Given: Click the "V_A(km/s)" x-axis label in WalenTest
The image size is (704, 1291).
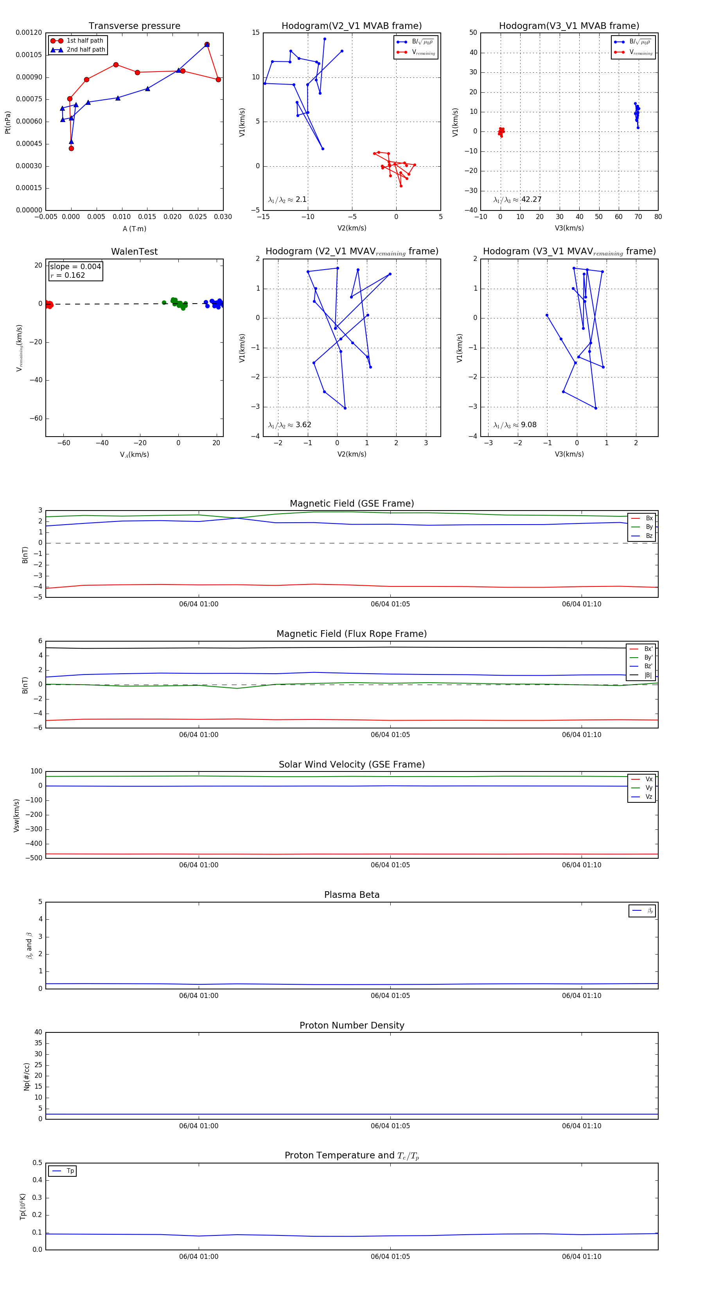Looking at the screenshot, I should click(x=134, y=455).
